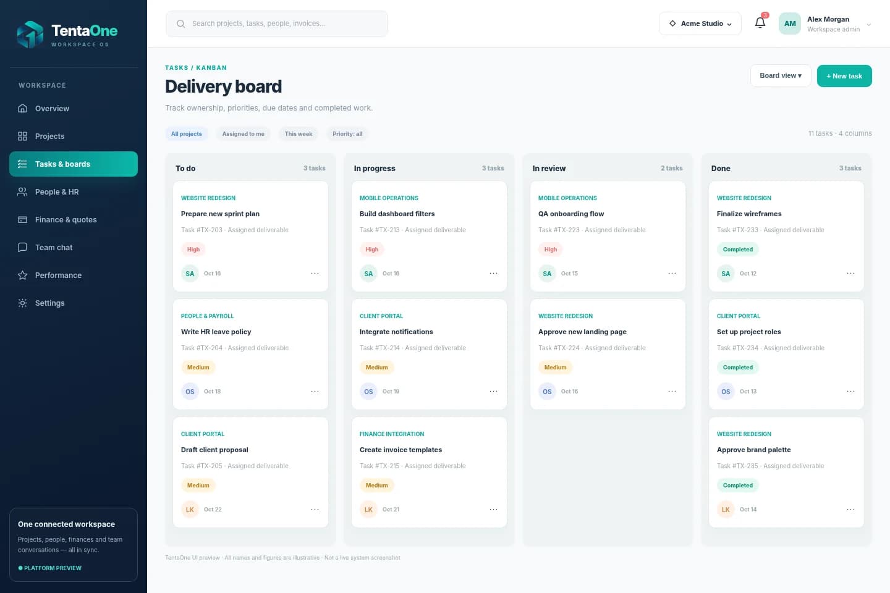Click the TASKS / KANBAN breadcrumb
This screenshot has width=890, height=593.
pos(196,68)
